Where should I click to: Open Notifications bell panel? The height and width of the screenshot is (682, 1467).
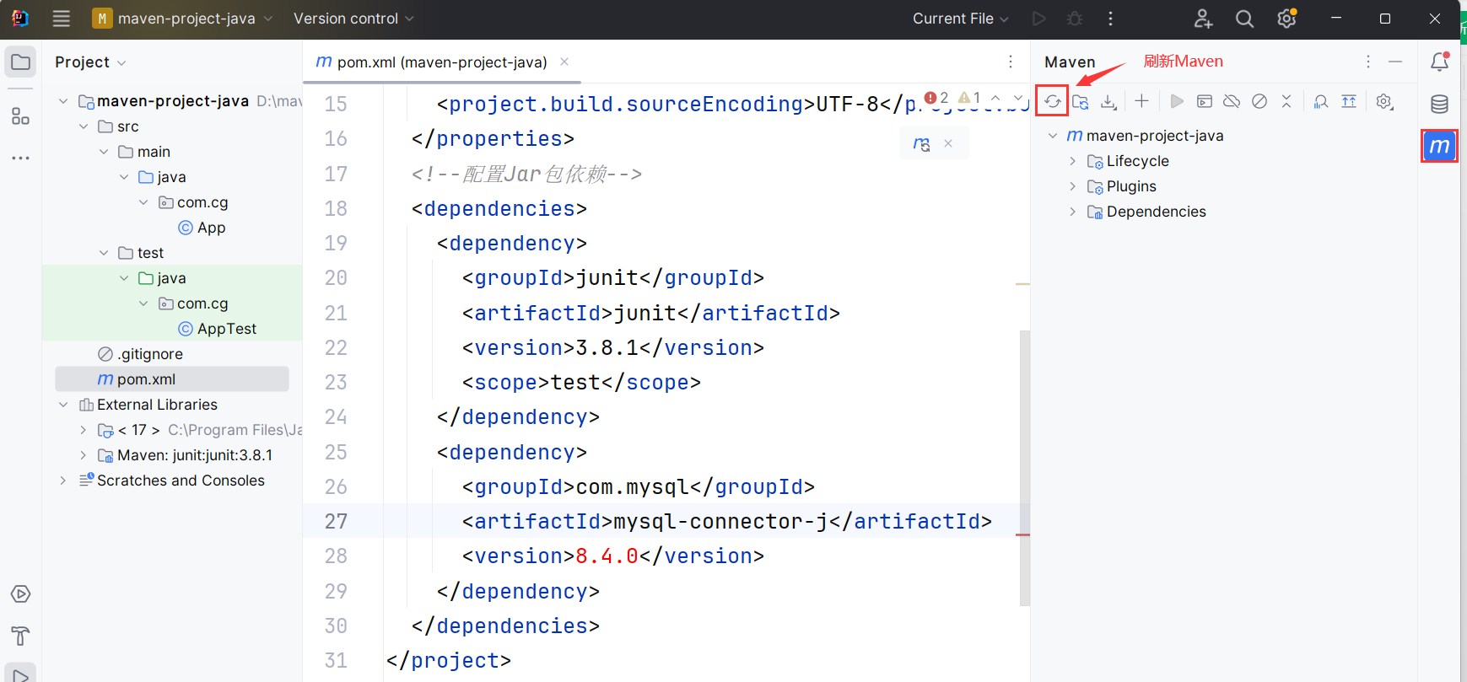point(1440,62)
